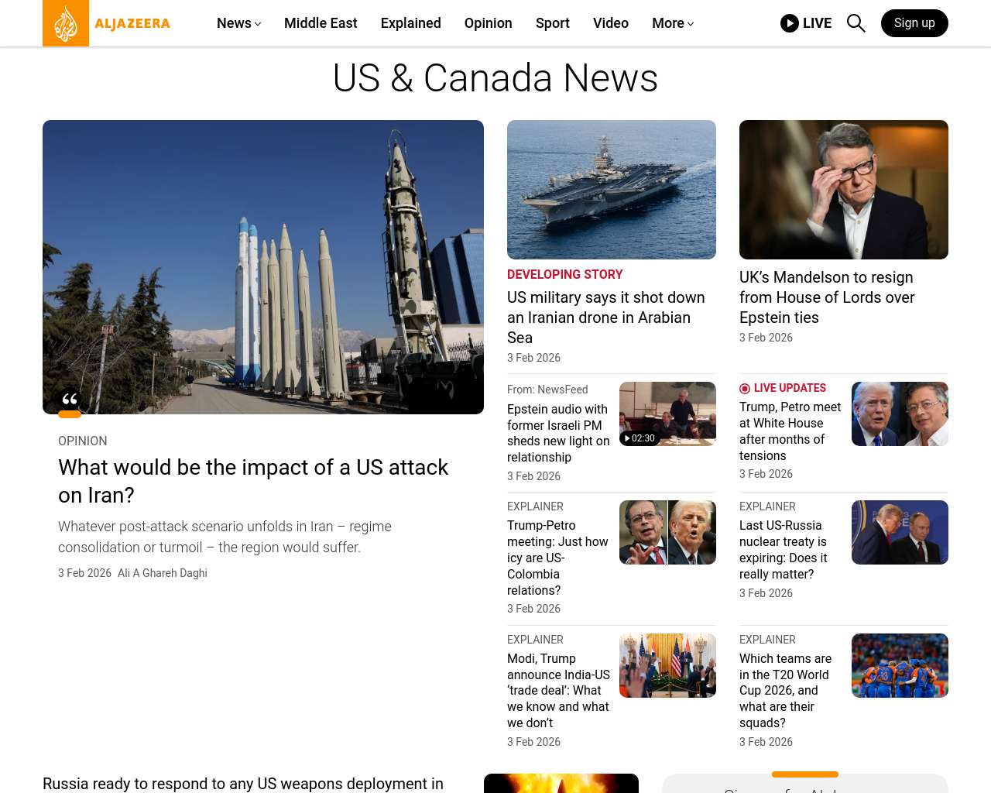Viewport: 991px width, 793px height.
Task: Read the Last US-Russia nuclear treaty explainer
Action: tap(784, 550)
